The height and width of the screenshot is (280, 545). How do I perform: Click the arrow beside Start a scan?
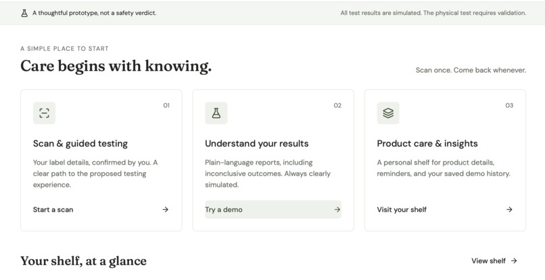166,210
